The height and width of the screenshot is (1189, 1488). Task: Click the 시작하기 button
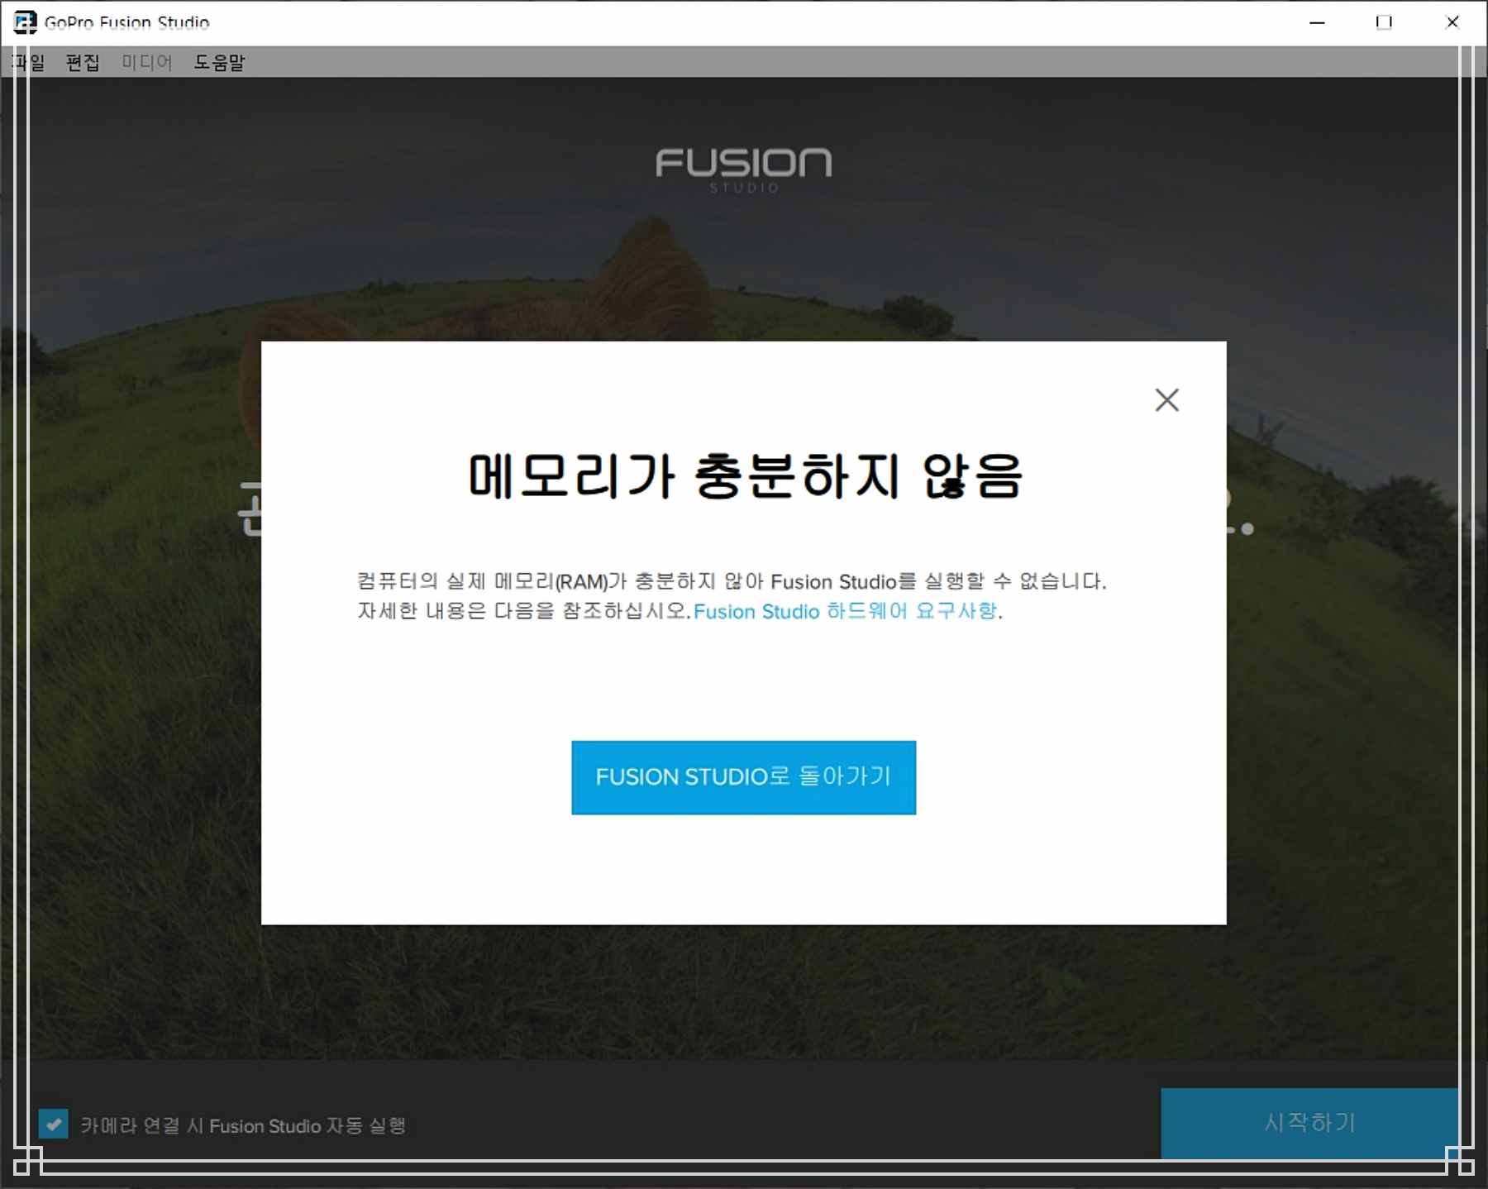1309,1123
